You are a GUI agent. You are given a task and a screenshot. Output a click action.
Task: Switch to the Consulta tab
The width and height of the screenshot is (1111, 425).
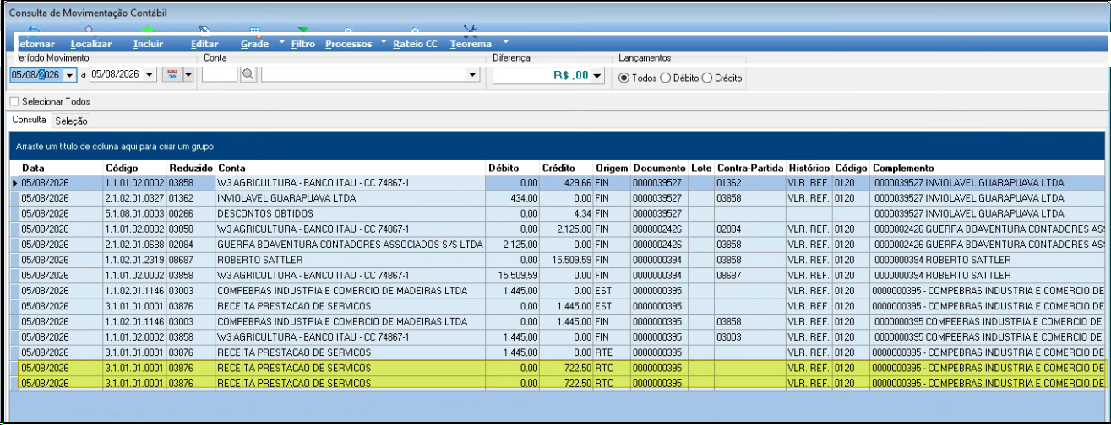(29, 121)
